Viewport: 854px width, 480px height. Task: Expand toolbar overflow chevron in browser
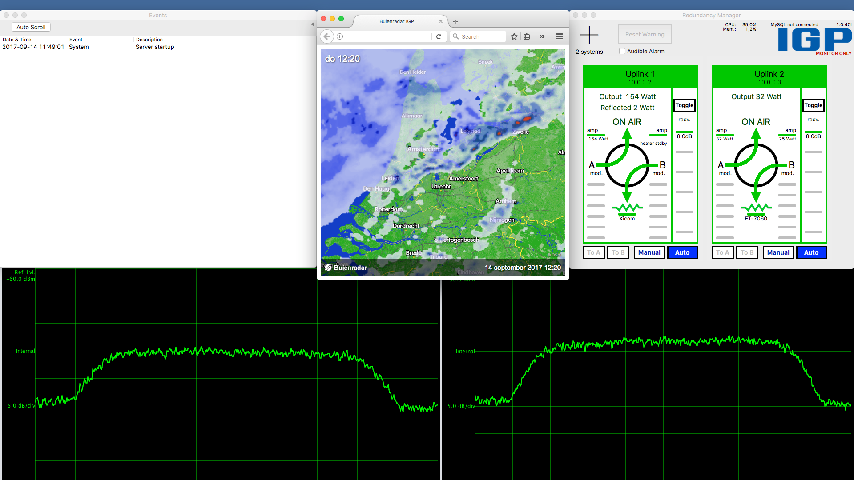tap(542, 36)
